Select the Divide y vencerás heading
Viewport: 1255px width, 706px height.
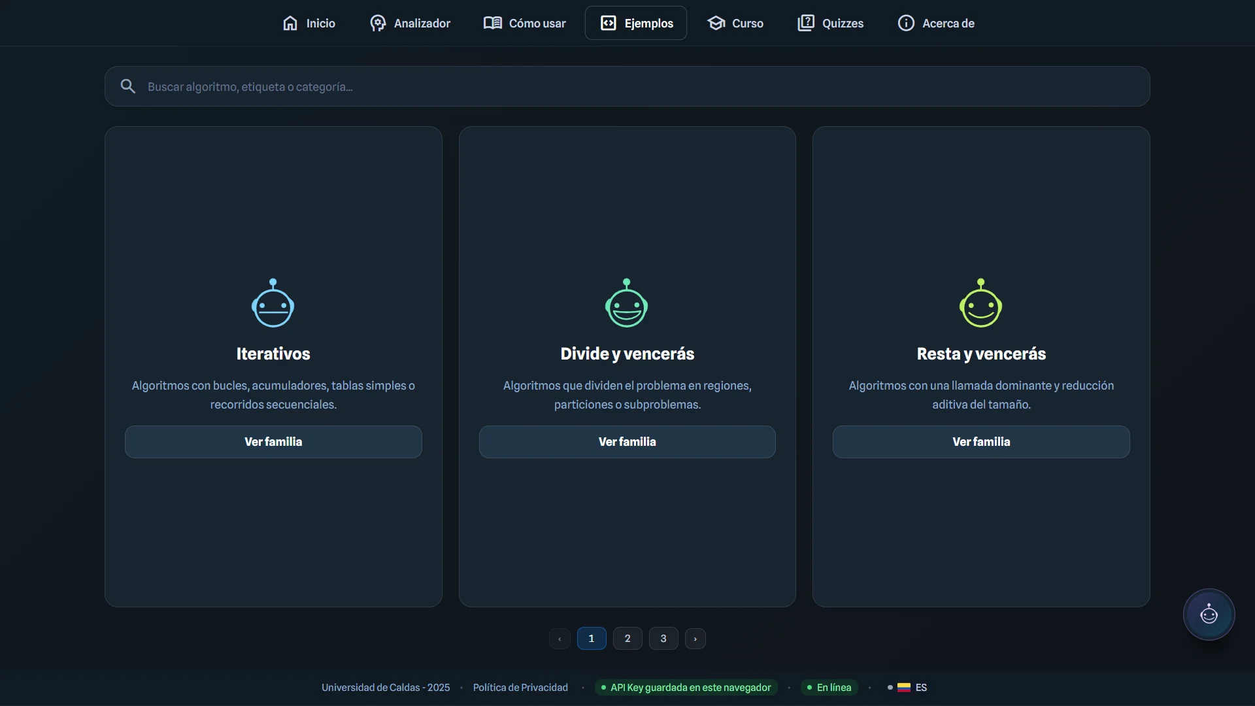click(627, 354)
